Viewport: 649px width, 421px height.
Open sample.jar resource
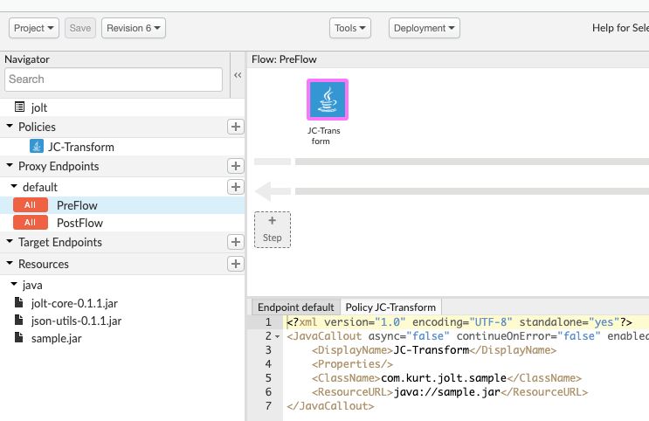coord(56,339)
